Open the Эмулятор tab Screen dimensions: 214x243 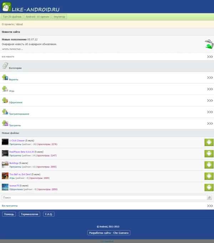coord(59,17)
